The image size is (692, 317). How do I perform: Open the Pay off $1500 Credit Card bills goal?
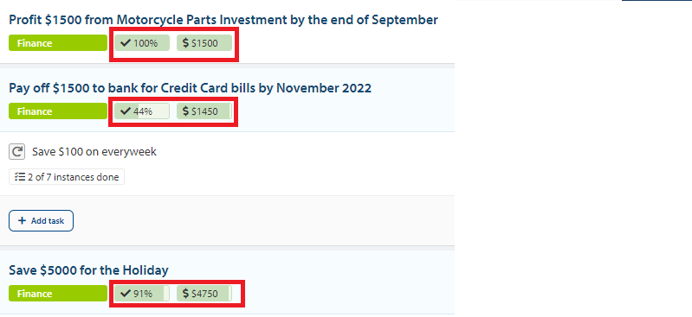pos(191,88)
